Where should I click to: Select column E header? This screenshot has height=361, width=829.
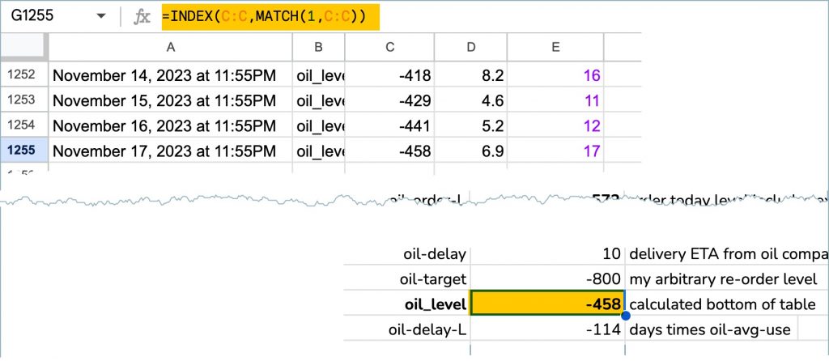click(x=555, y=48)
